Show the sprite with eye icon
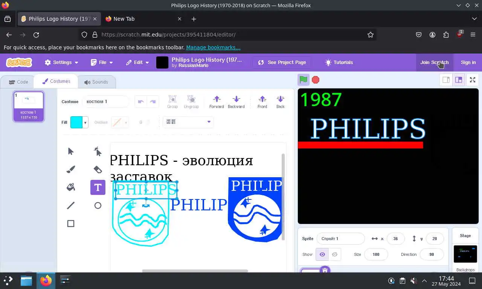 (322, 254)
